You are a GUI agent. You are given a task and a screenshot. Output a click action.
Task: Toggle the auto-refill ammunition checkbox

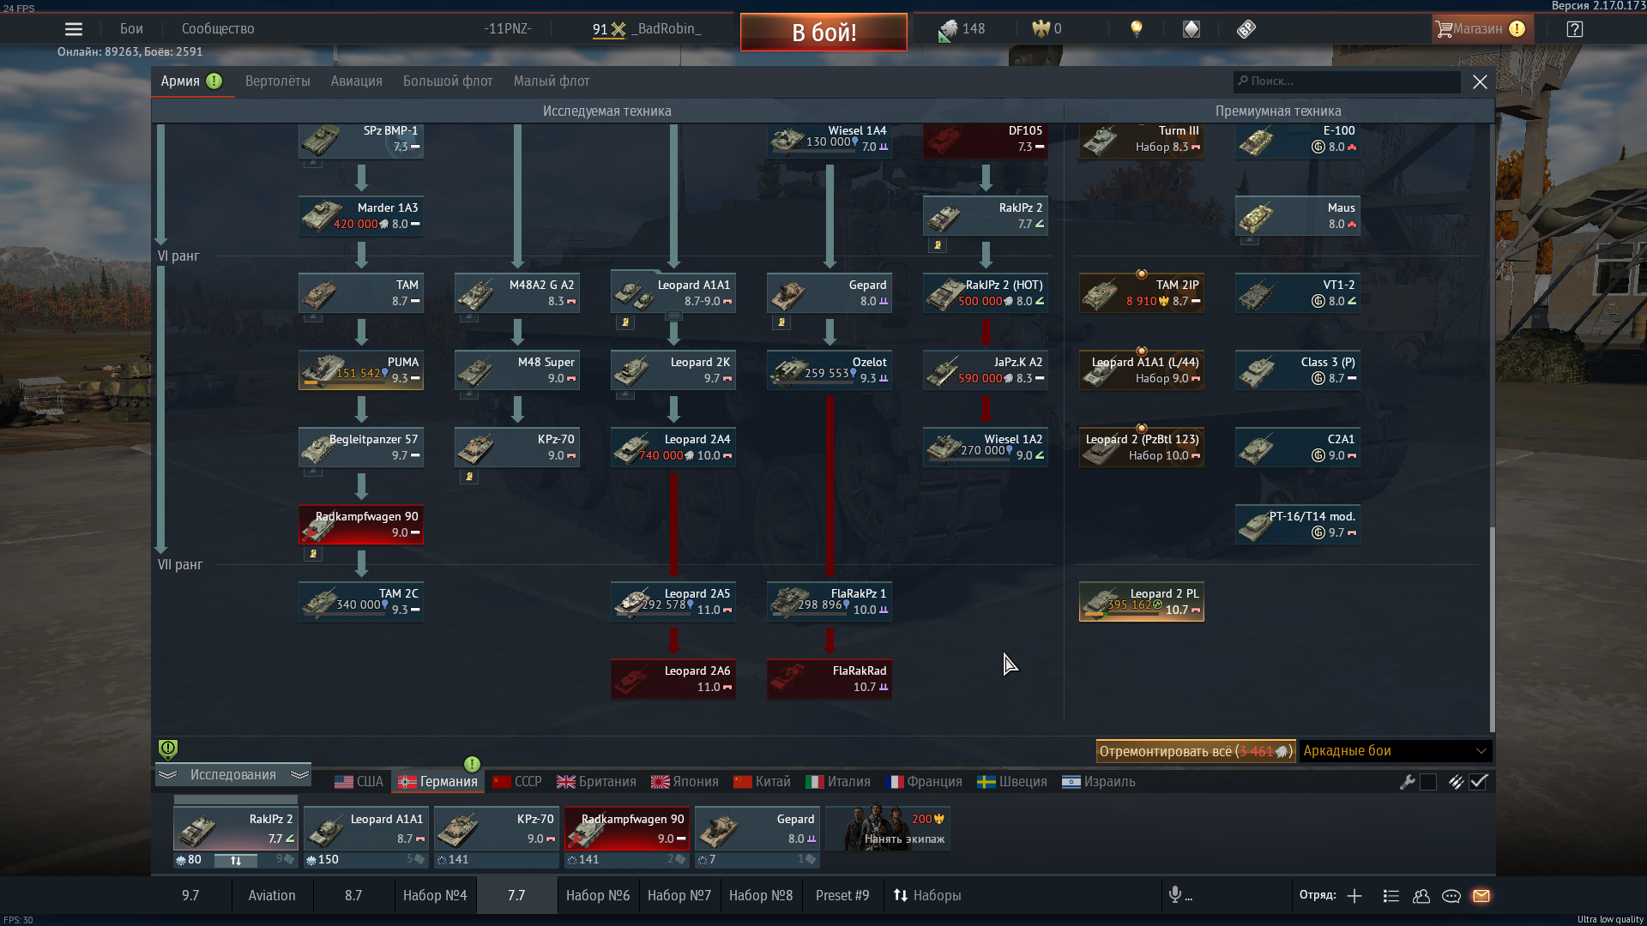click(1478, 782)
